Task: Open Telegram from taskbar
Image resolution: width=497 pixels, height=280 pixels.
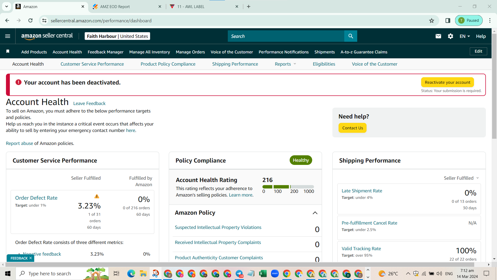Action: coord(239,274)
